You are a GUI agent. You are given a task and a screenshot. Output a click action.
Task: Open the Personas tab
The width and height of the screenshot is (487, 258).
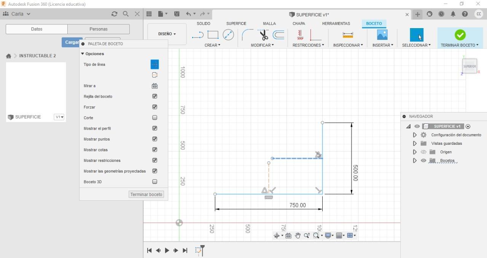[99, 29]
